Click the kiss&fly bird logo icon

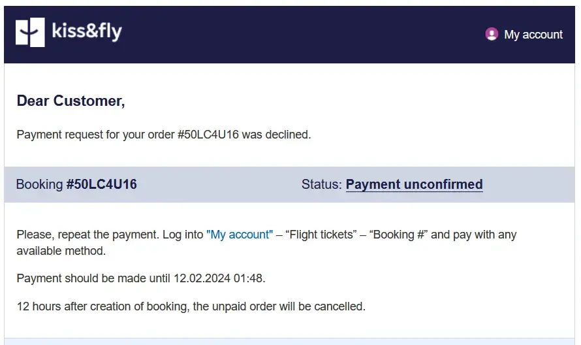pos(30,33)
